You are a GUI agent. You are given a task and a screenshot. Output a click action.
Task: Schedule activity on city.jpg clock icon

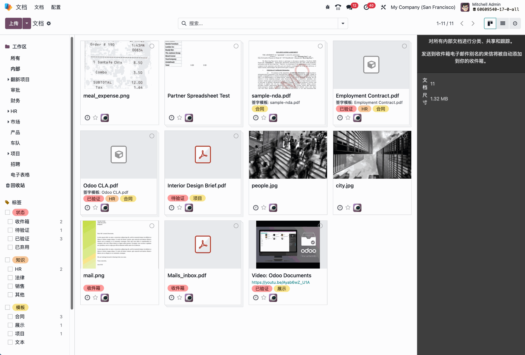click(340, 208)
